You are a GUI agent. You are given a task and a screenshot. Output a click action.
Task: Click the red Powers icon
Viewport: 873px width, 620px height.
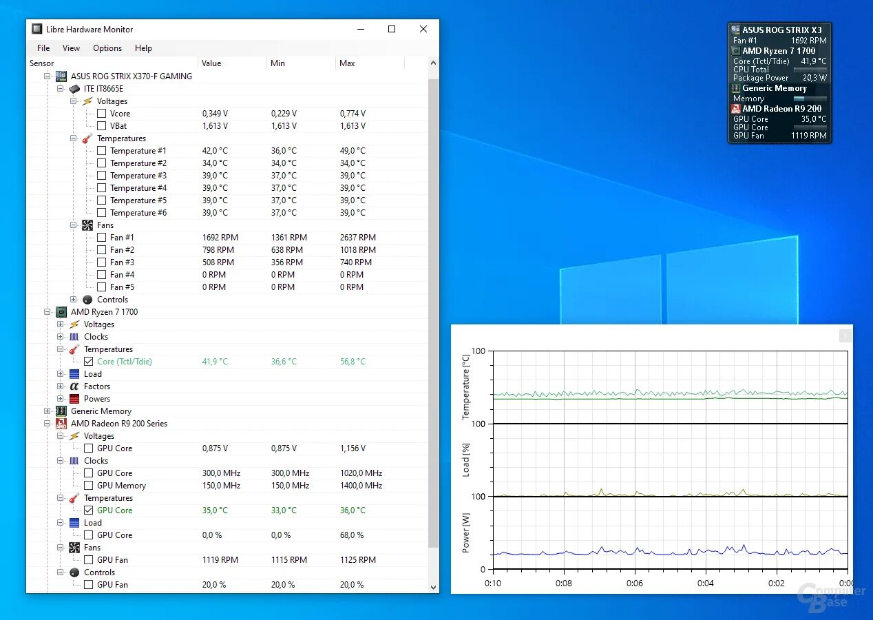74,399
